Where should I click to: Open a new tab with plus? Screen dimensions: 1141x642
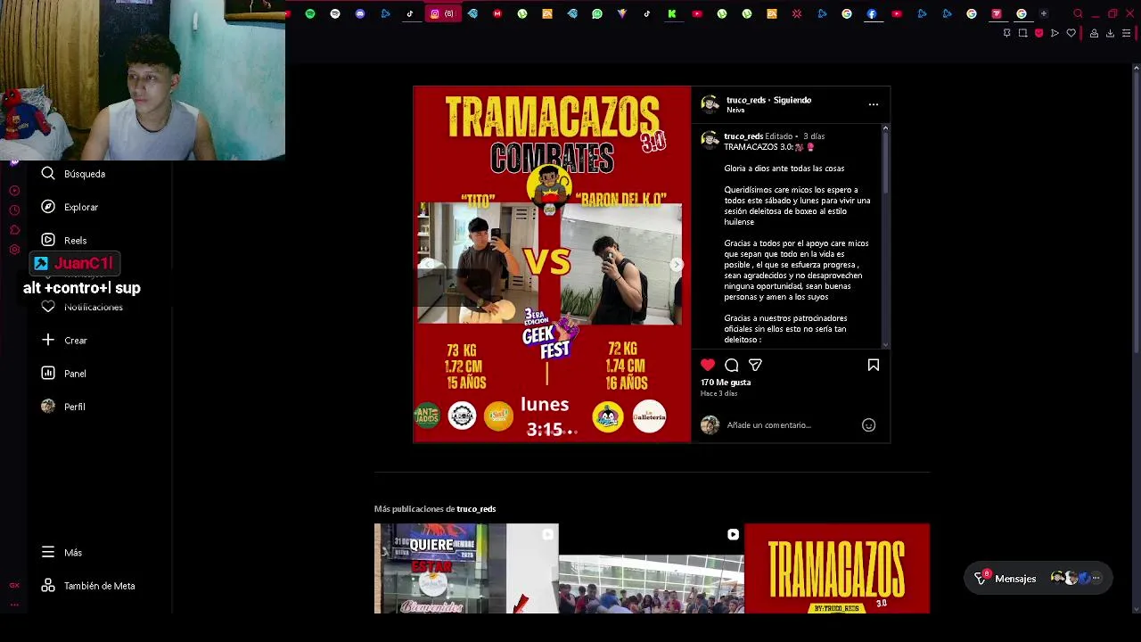point(1044,13)
